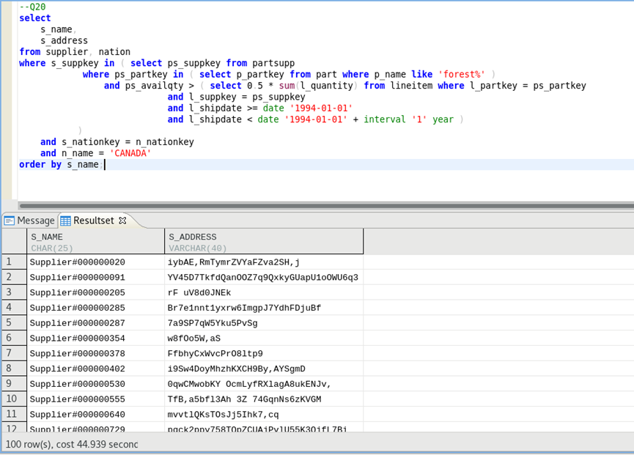Click cell Supplier#000000205
This screenshot has width=634, height=455.
(96, 292)
